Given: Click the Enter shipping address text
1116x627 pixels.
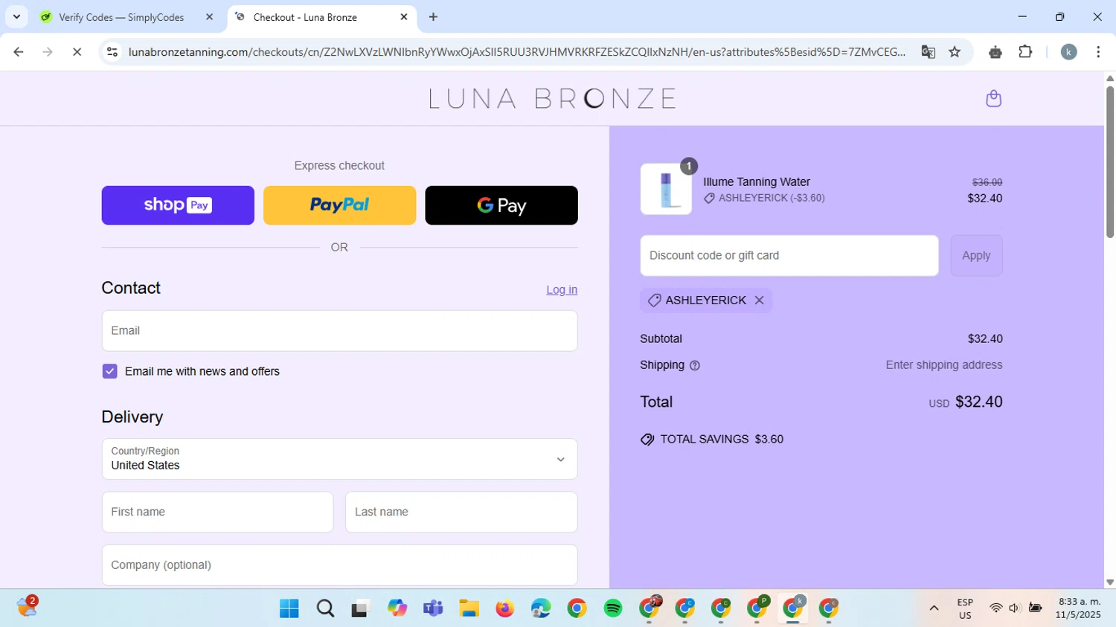Looking at the screenshot, I should tap(943, 365).
